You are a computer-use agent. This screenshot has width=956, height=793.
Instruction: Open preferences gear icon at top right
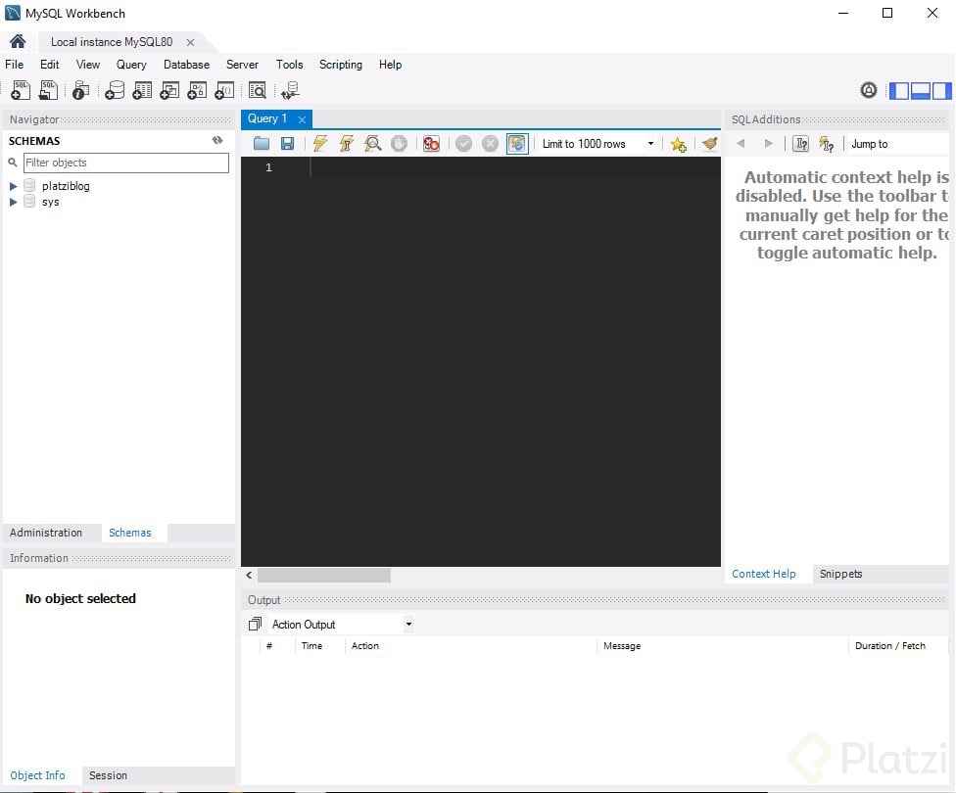point(868,90)
